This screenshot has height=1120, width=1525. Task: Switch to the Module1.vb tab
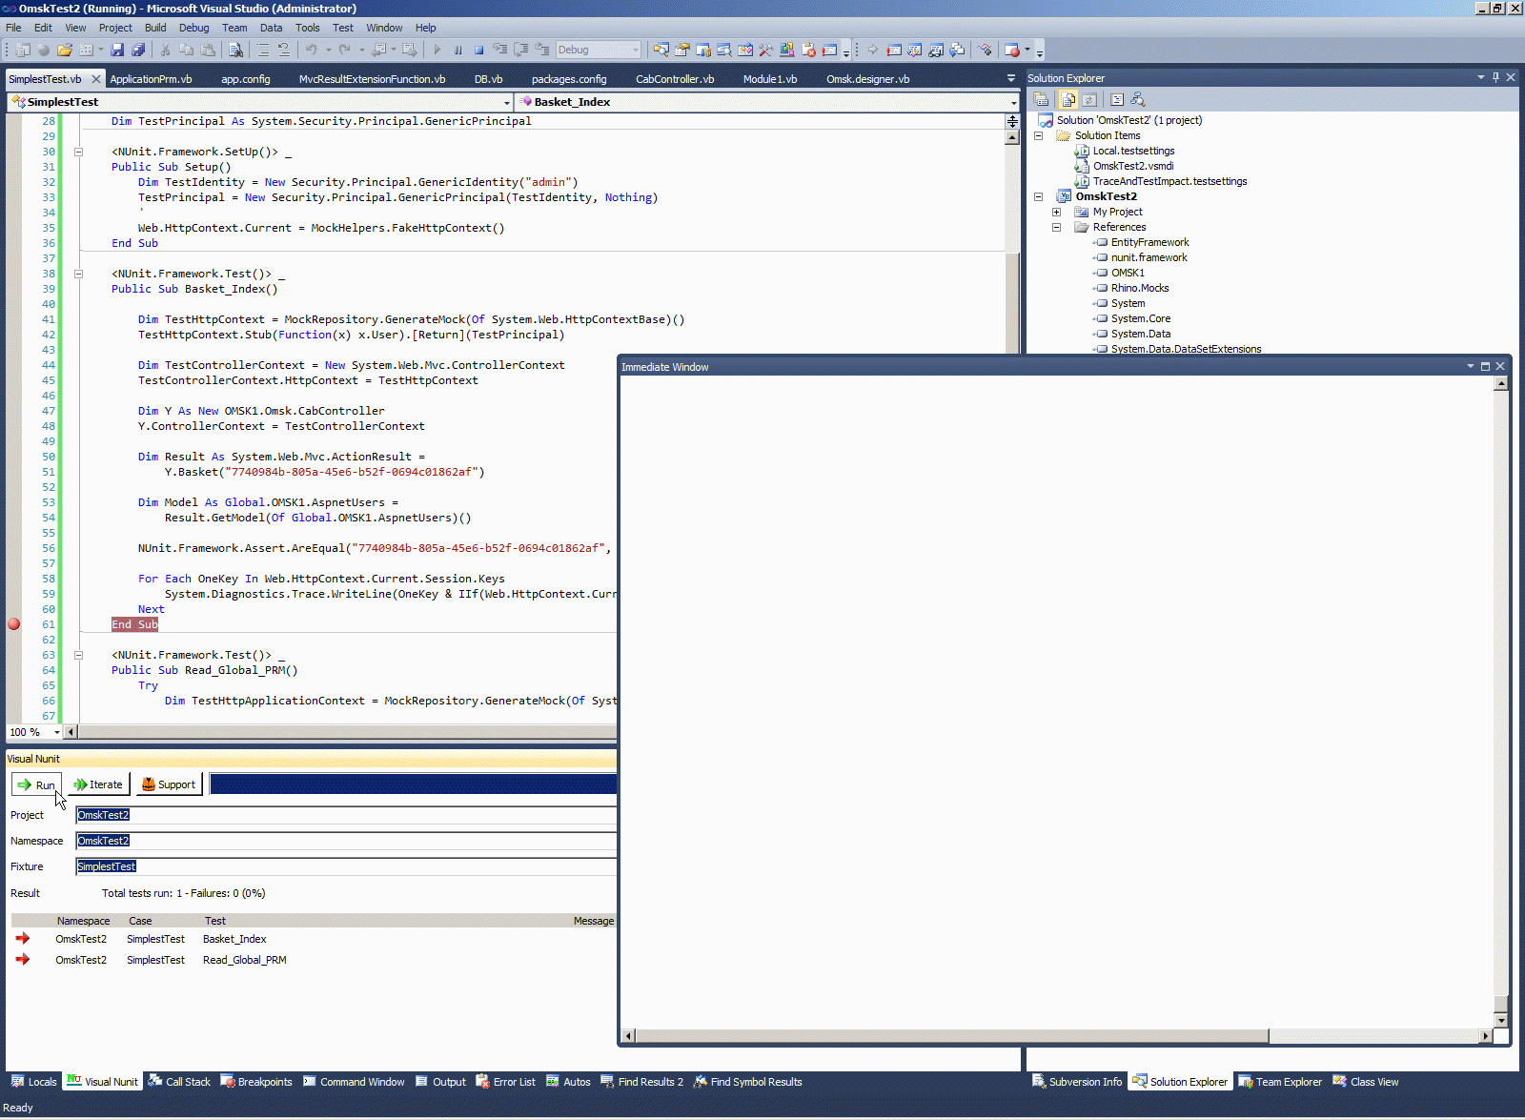(770, 79)
